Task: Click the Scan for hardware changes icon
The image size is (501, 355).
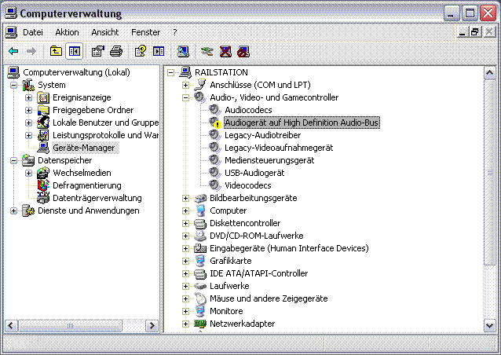Action: tap(183, 51)
